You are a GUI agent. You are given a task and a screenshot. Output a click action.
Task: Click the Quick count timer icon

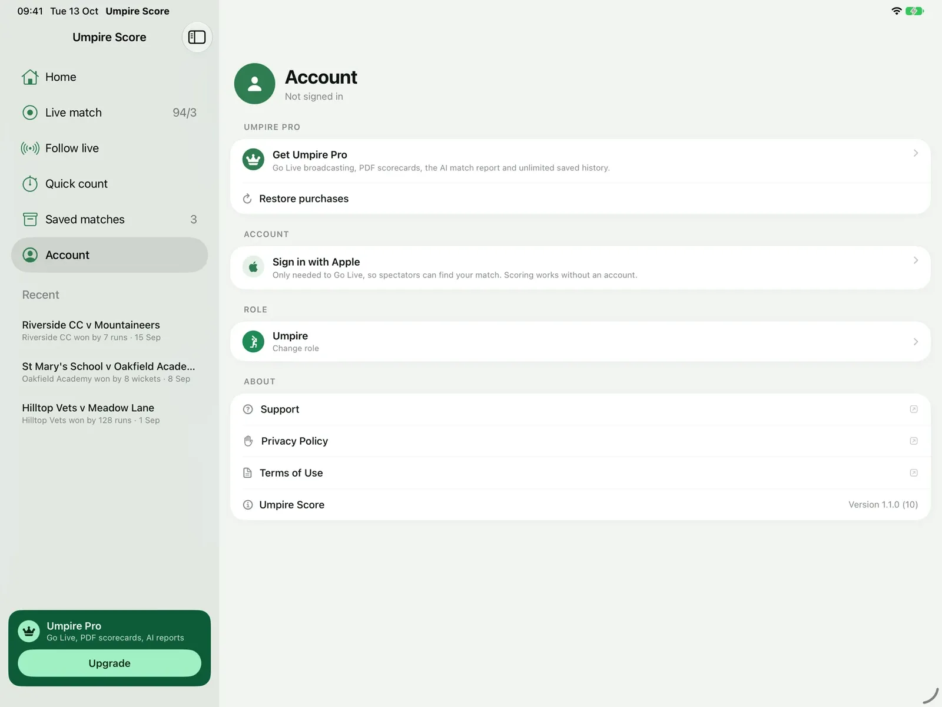point(30,184)
